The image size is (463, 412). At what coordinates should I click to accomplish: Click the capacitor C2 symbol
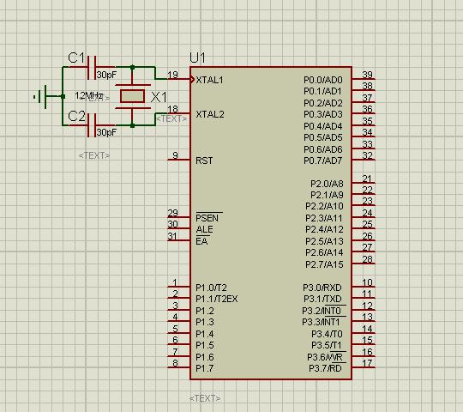[92, 125]
